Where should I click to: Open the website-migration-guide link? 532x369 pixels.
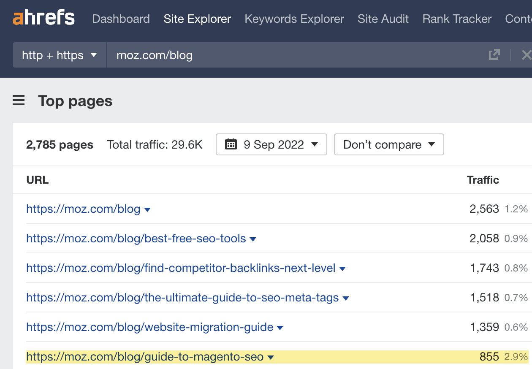[149, 327]
